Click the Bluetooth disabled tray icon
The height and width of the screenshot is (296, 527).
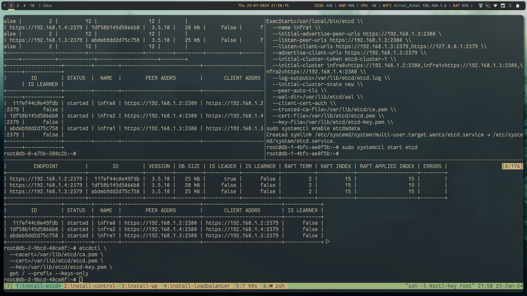[510, 5]
